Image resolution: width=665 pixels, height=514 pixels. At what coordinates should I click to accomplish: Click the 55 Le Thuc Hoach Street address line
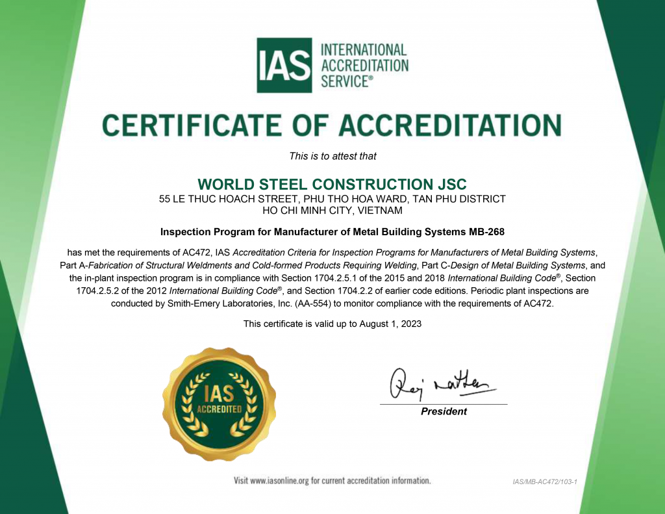[x=332, y=199]
